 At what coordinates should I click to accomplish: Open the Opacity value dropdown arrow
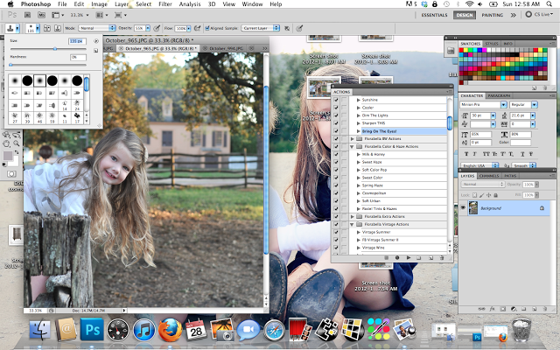click(148, 28)
